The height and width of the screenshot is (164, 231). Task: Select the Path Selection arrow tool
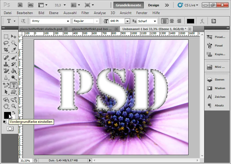[6, 92]
